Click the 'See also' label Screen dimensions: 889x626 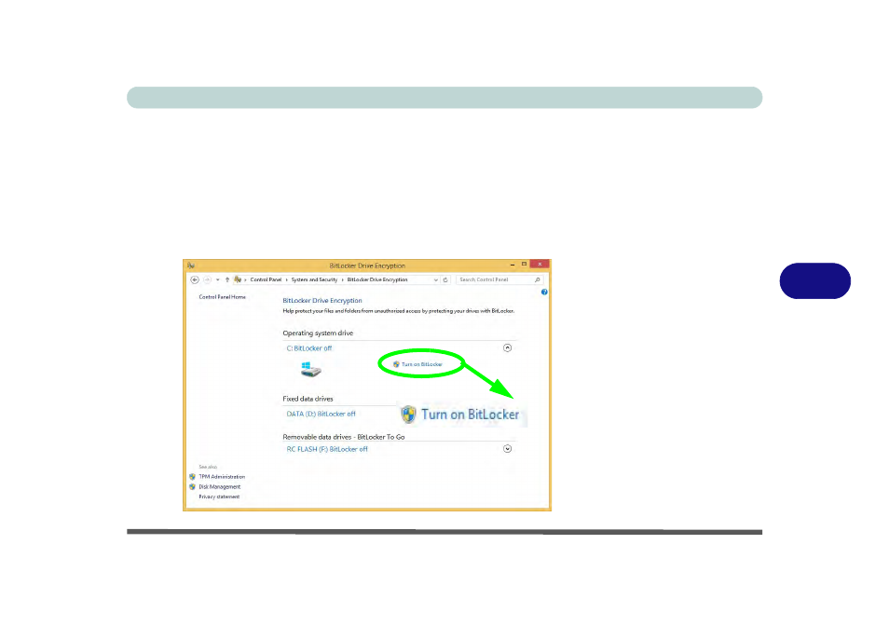[208, 467]
